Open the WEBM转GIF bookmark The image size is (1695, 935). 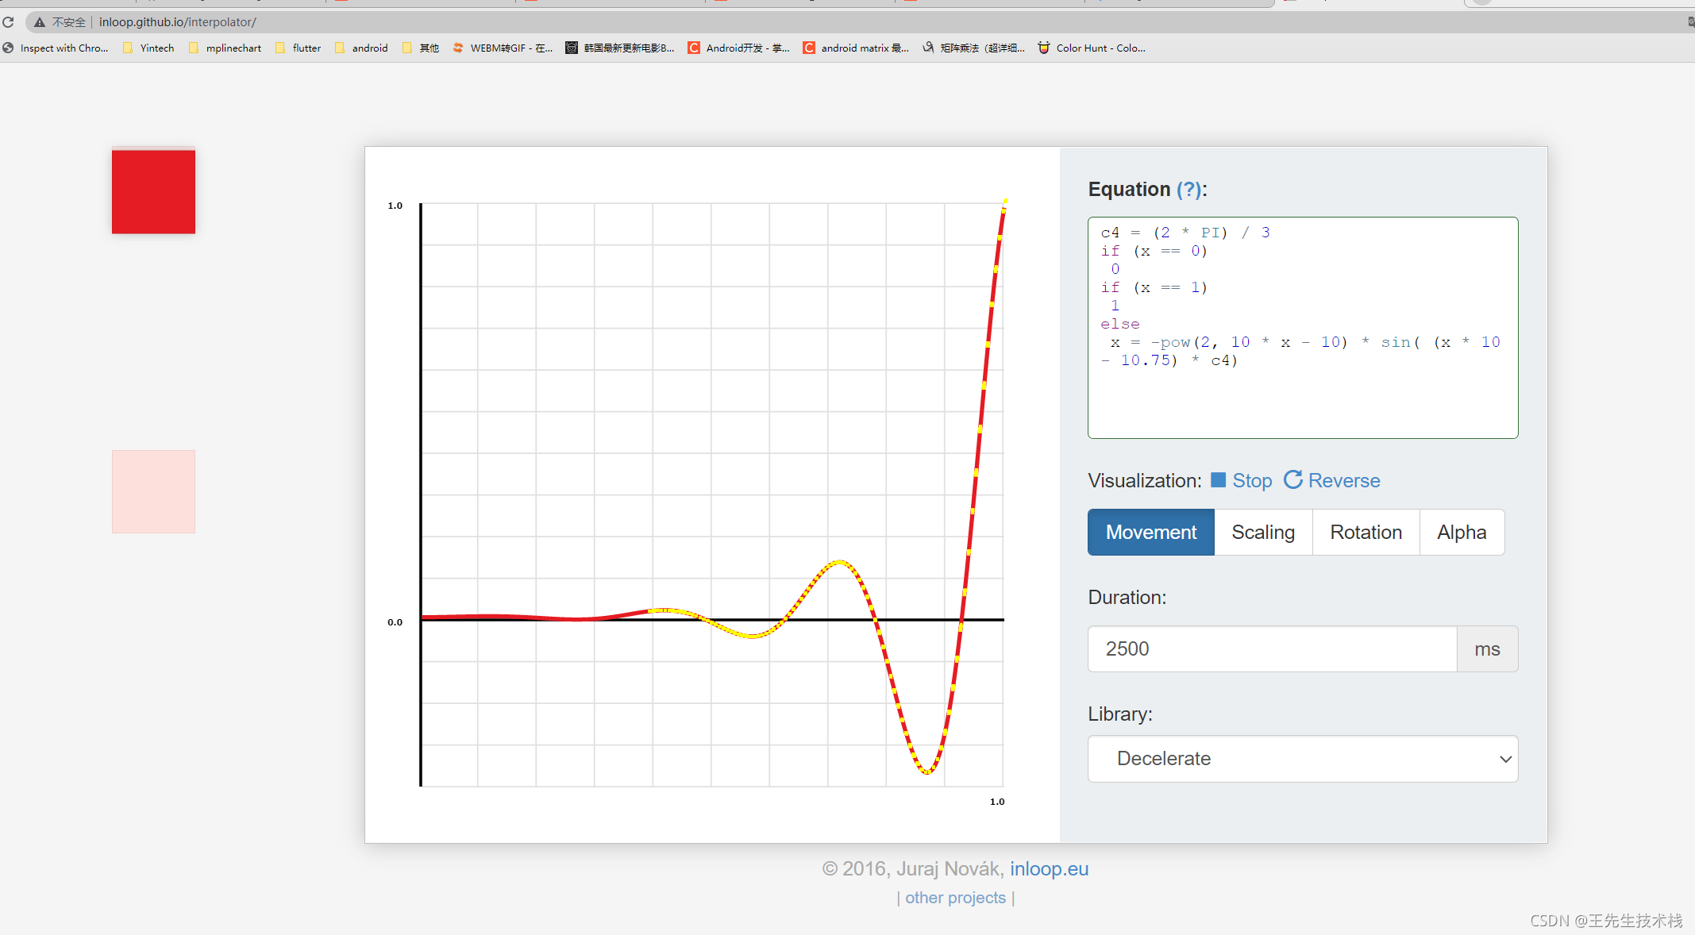(503, 48)
